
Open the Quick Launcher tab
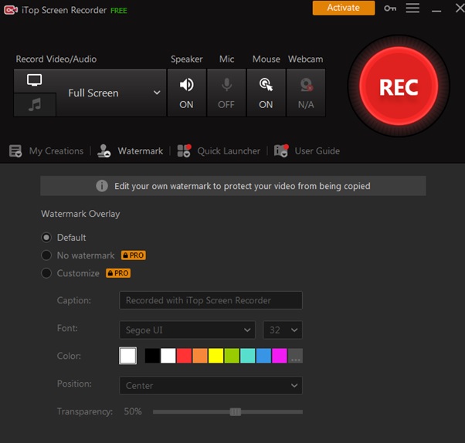(x=219, y=150)
